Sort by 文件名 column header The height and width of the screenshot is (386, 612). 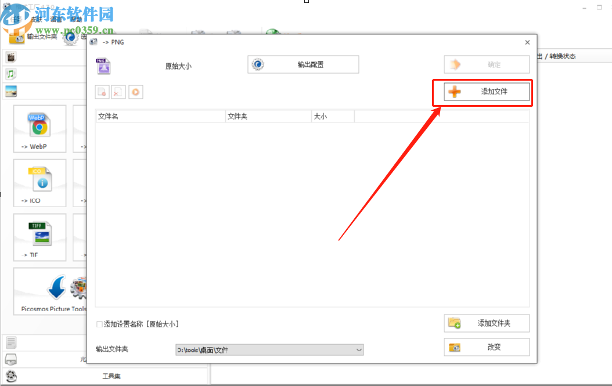(160, 116)
